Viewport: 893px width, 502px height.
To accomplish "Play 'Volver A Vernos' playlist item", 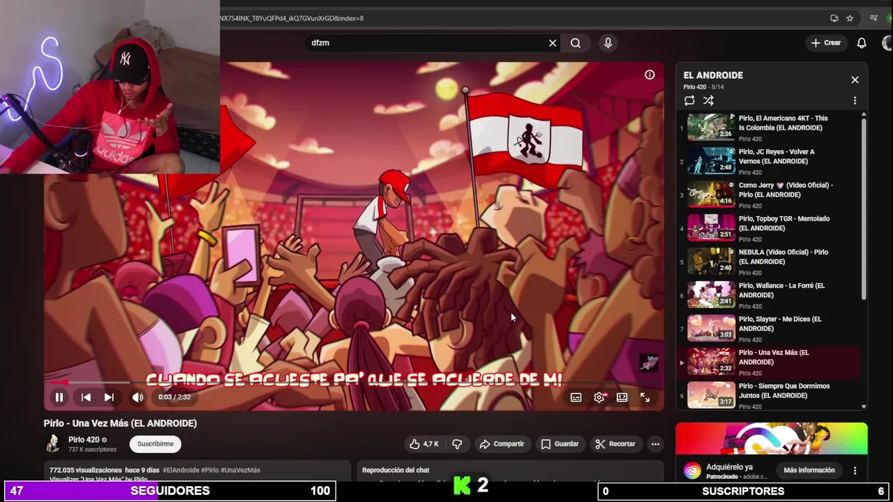I will tap(767, 161).
